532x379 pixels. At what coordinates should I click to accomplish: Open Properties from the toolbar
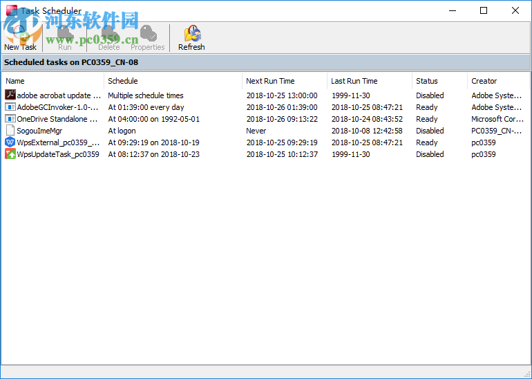pos(148,37)
